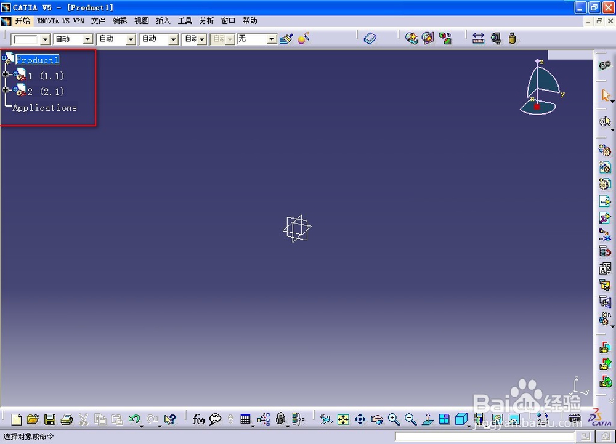Print using the printer icon

click(x=67, y=419)
